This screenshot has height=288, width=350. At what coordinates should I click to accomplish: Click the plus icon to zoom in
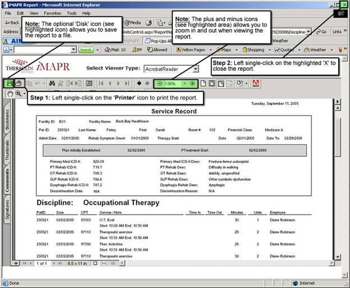(192, 83)
